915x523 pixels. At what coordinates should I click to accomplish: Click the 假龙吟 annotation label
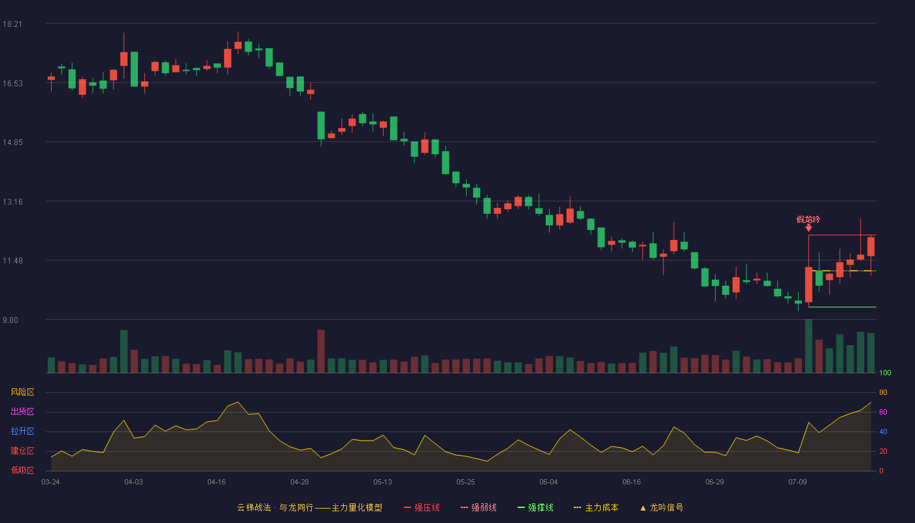point(808,219)
